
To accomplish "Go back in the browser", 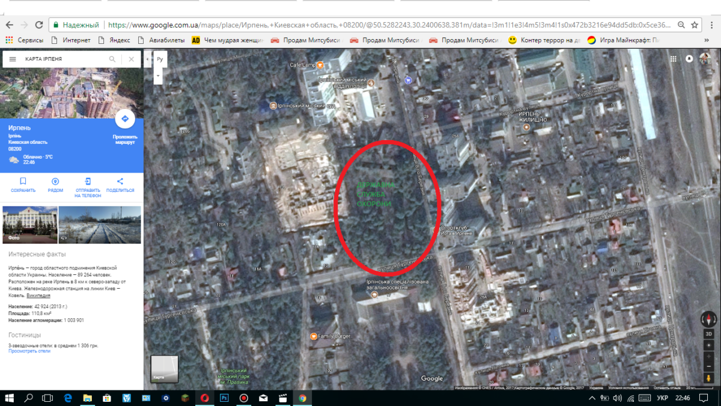I will point(9,25).
